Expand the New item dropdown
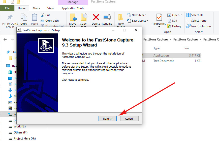The height and width of the screenshot is (141, 219). pyautogui.click(x=145, y=15)
